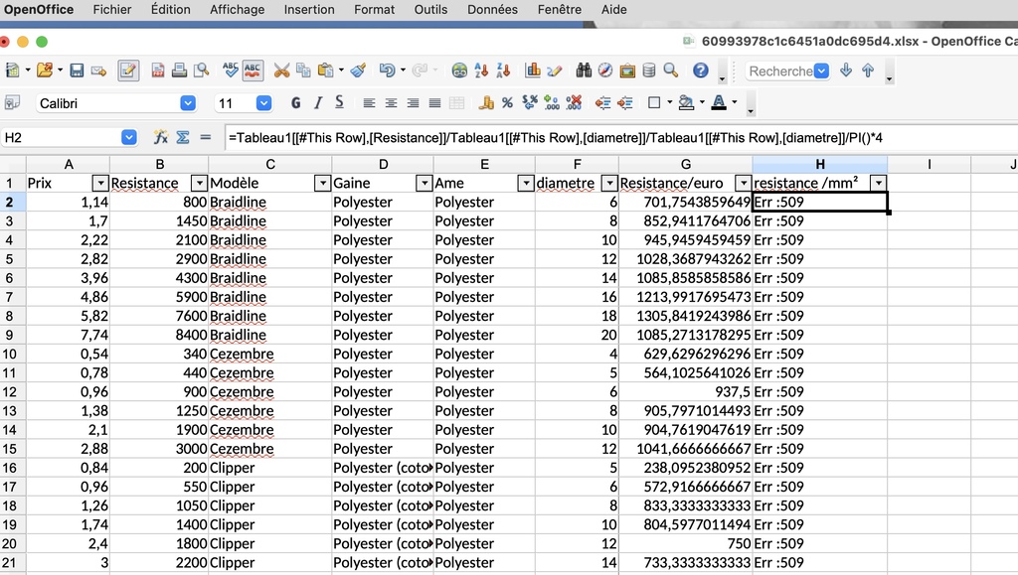
Task: Open the Fichier menu
Action: (112, 10)
